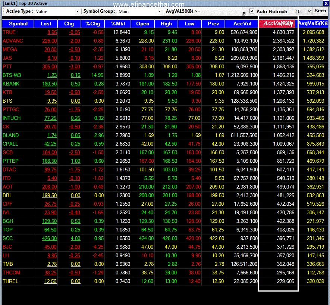
Task: Select the SCC symbol
Action: click(x=8, y=238)
